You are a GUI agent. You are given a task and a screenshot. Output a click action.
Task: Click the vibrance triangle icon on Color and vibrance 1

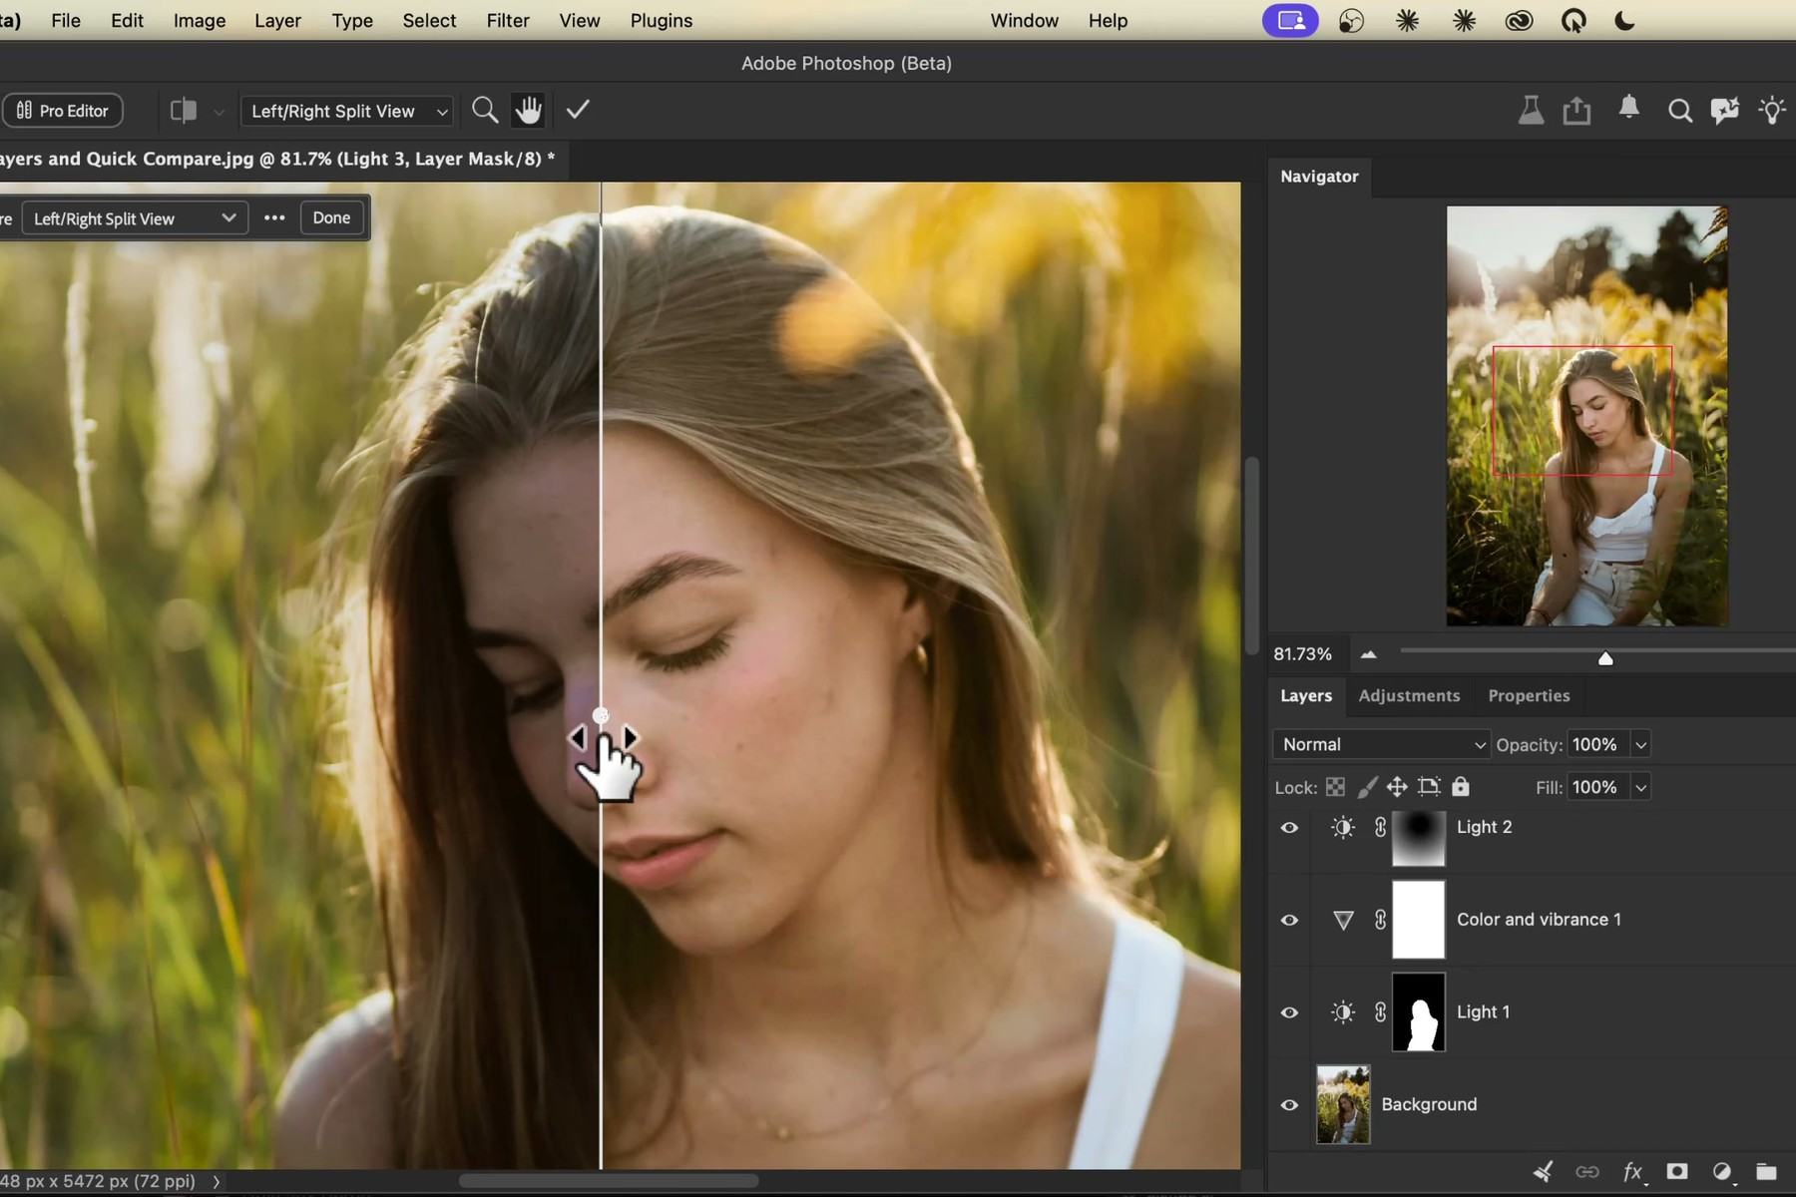click(1343, 920)
